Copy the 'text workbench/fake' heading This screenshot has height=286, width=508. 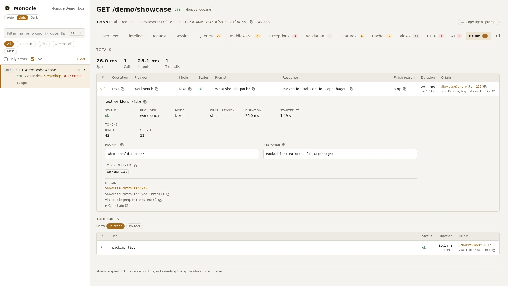[x=145, y=102]
